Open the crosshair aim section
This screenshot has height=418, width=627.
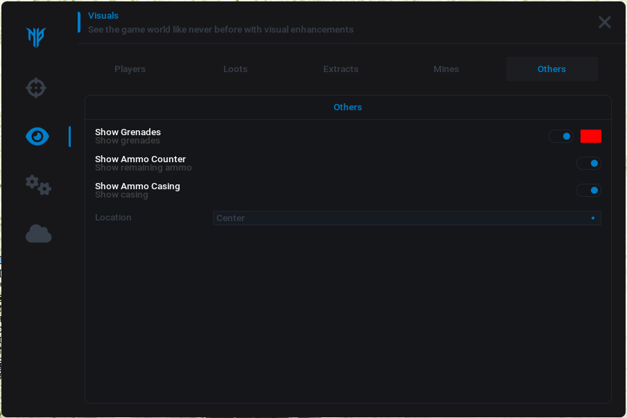pos(36,88)
